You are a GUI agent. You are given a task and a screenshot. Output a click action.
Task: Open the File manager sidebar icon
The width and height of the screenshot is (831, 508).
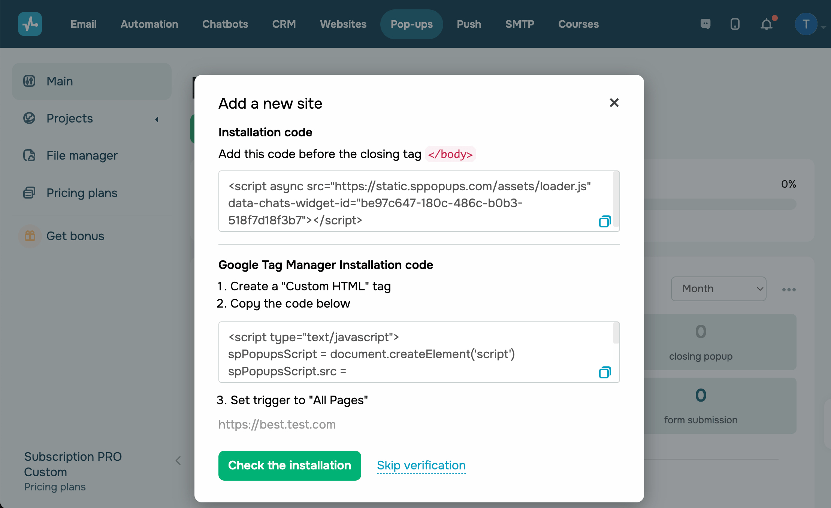point(29,155)
